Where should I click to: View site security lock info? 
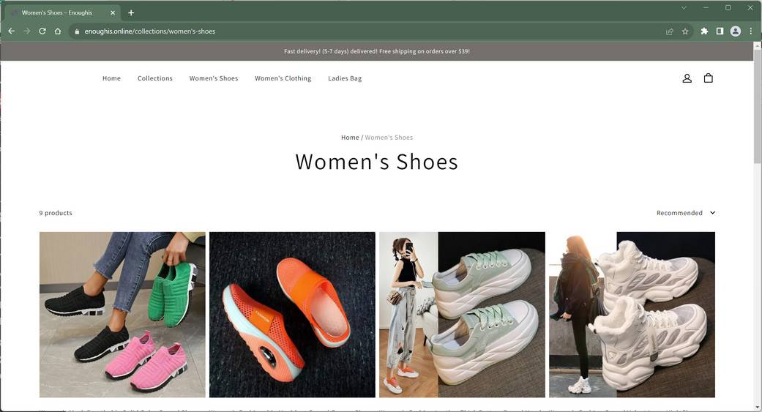(77, 31)
